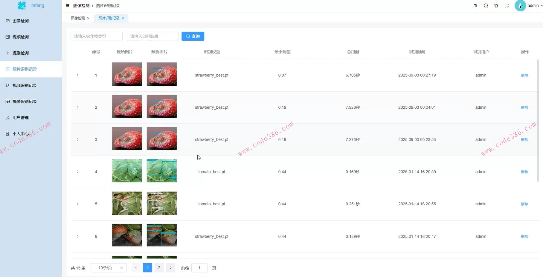Open predicted image thumbnail of row 5

[x=161, y=203]
